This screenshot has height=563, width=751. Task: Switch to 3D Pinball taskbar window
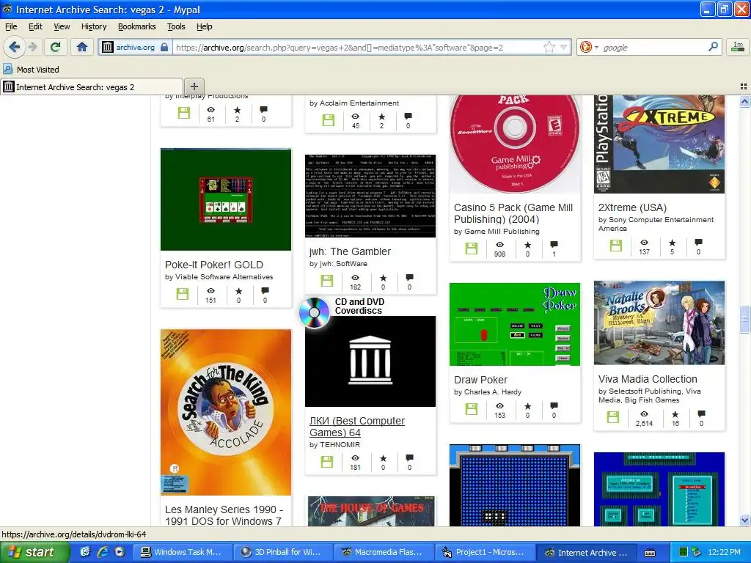pyautogui.click(x=282, y=552)
